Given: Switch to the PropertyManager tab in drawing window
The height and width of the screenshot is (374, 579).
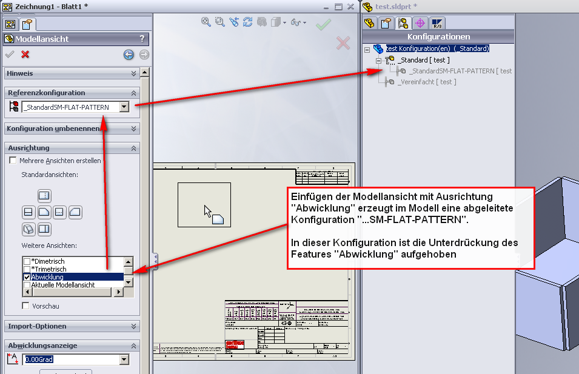Looking at the screenshot, I should [x=27, y=24].
